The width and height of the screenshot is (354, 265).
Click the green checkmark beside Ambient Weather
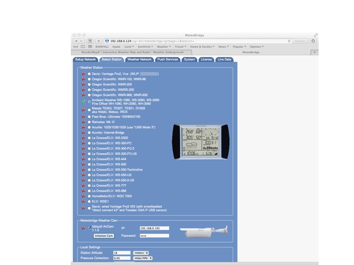click(x=84, y=101)
